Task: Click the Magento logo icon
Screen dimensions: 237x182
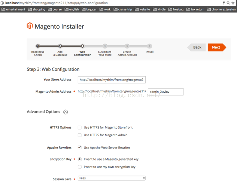Action: (30, 26)
